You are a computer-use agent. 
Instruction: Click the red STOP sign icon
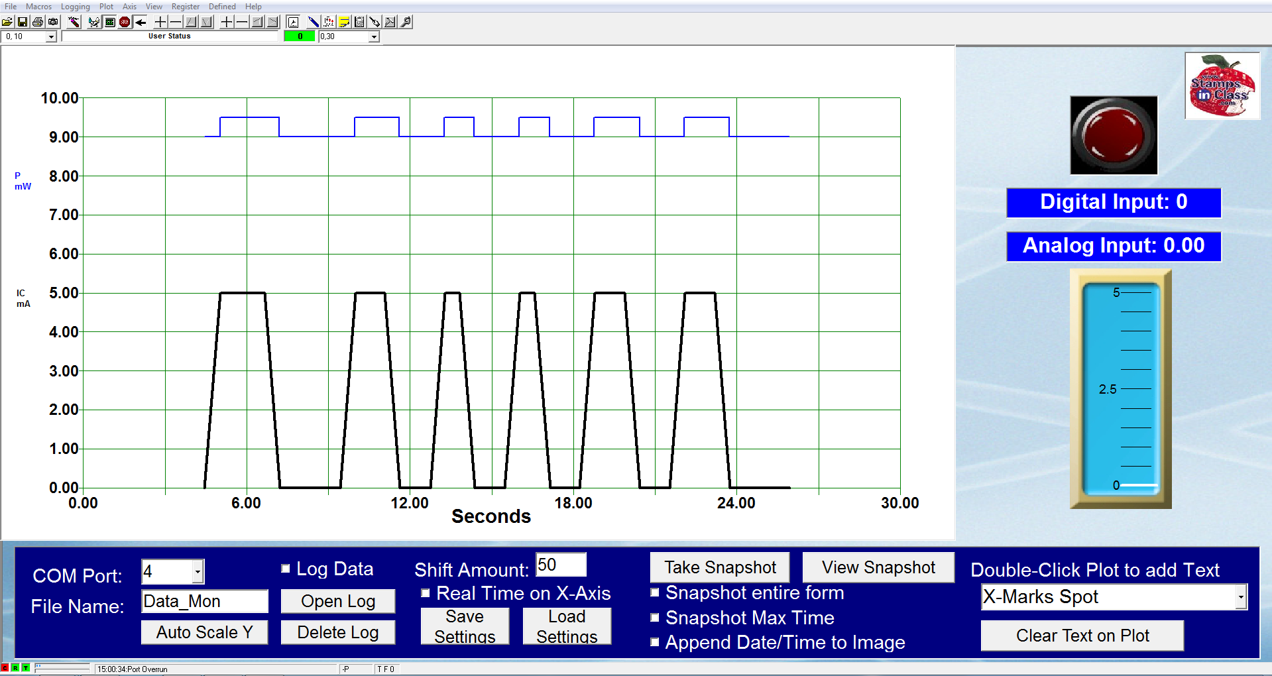click(x=125, y=22)
